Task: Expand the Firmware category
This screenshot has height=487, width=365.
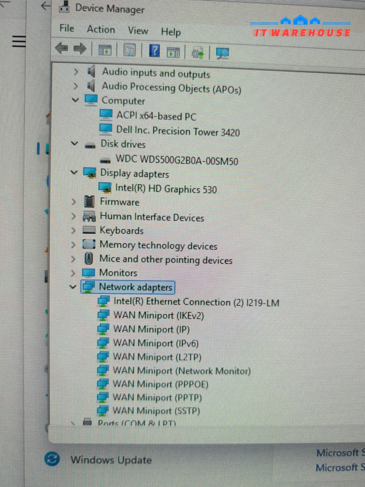Action: [x=74, y=202]
